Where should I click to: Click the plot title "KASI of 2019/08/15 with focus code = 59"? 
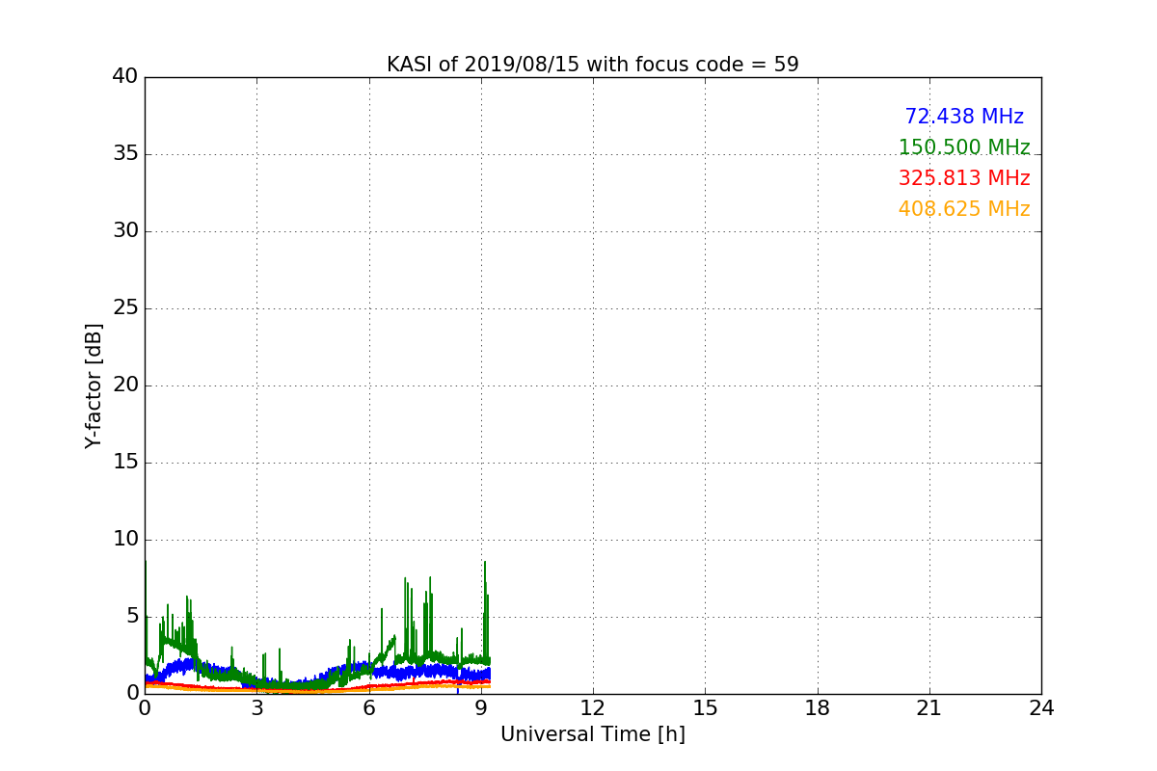coord(592,65)
